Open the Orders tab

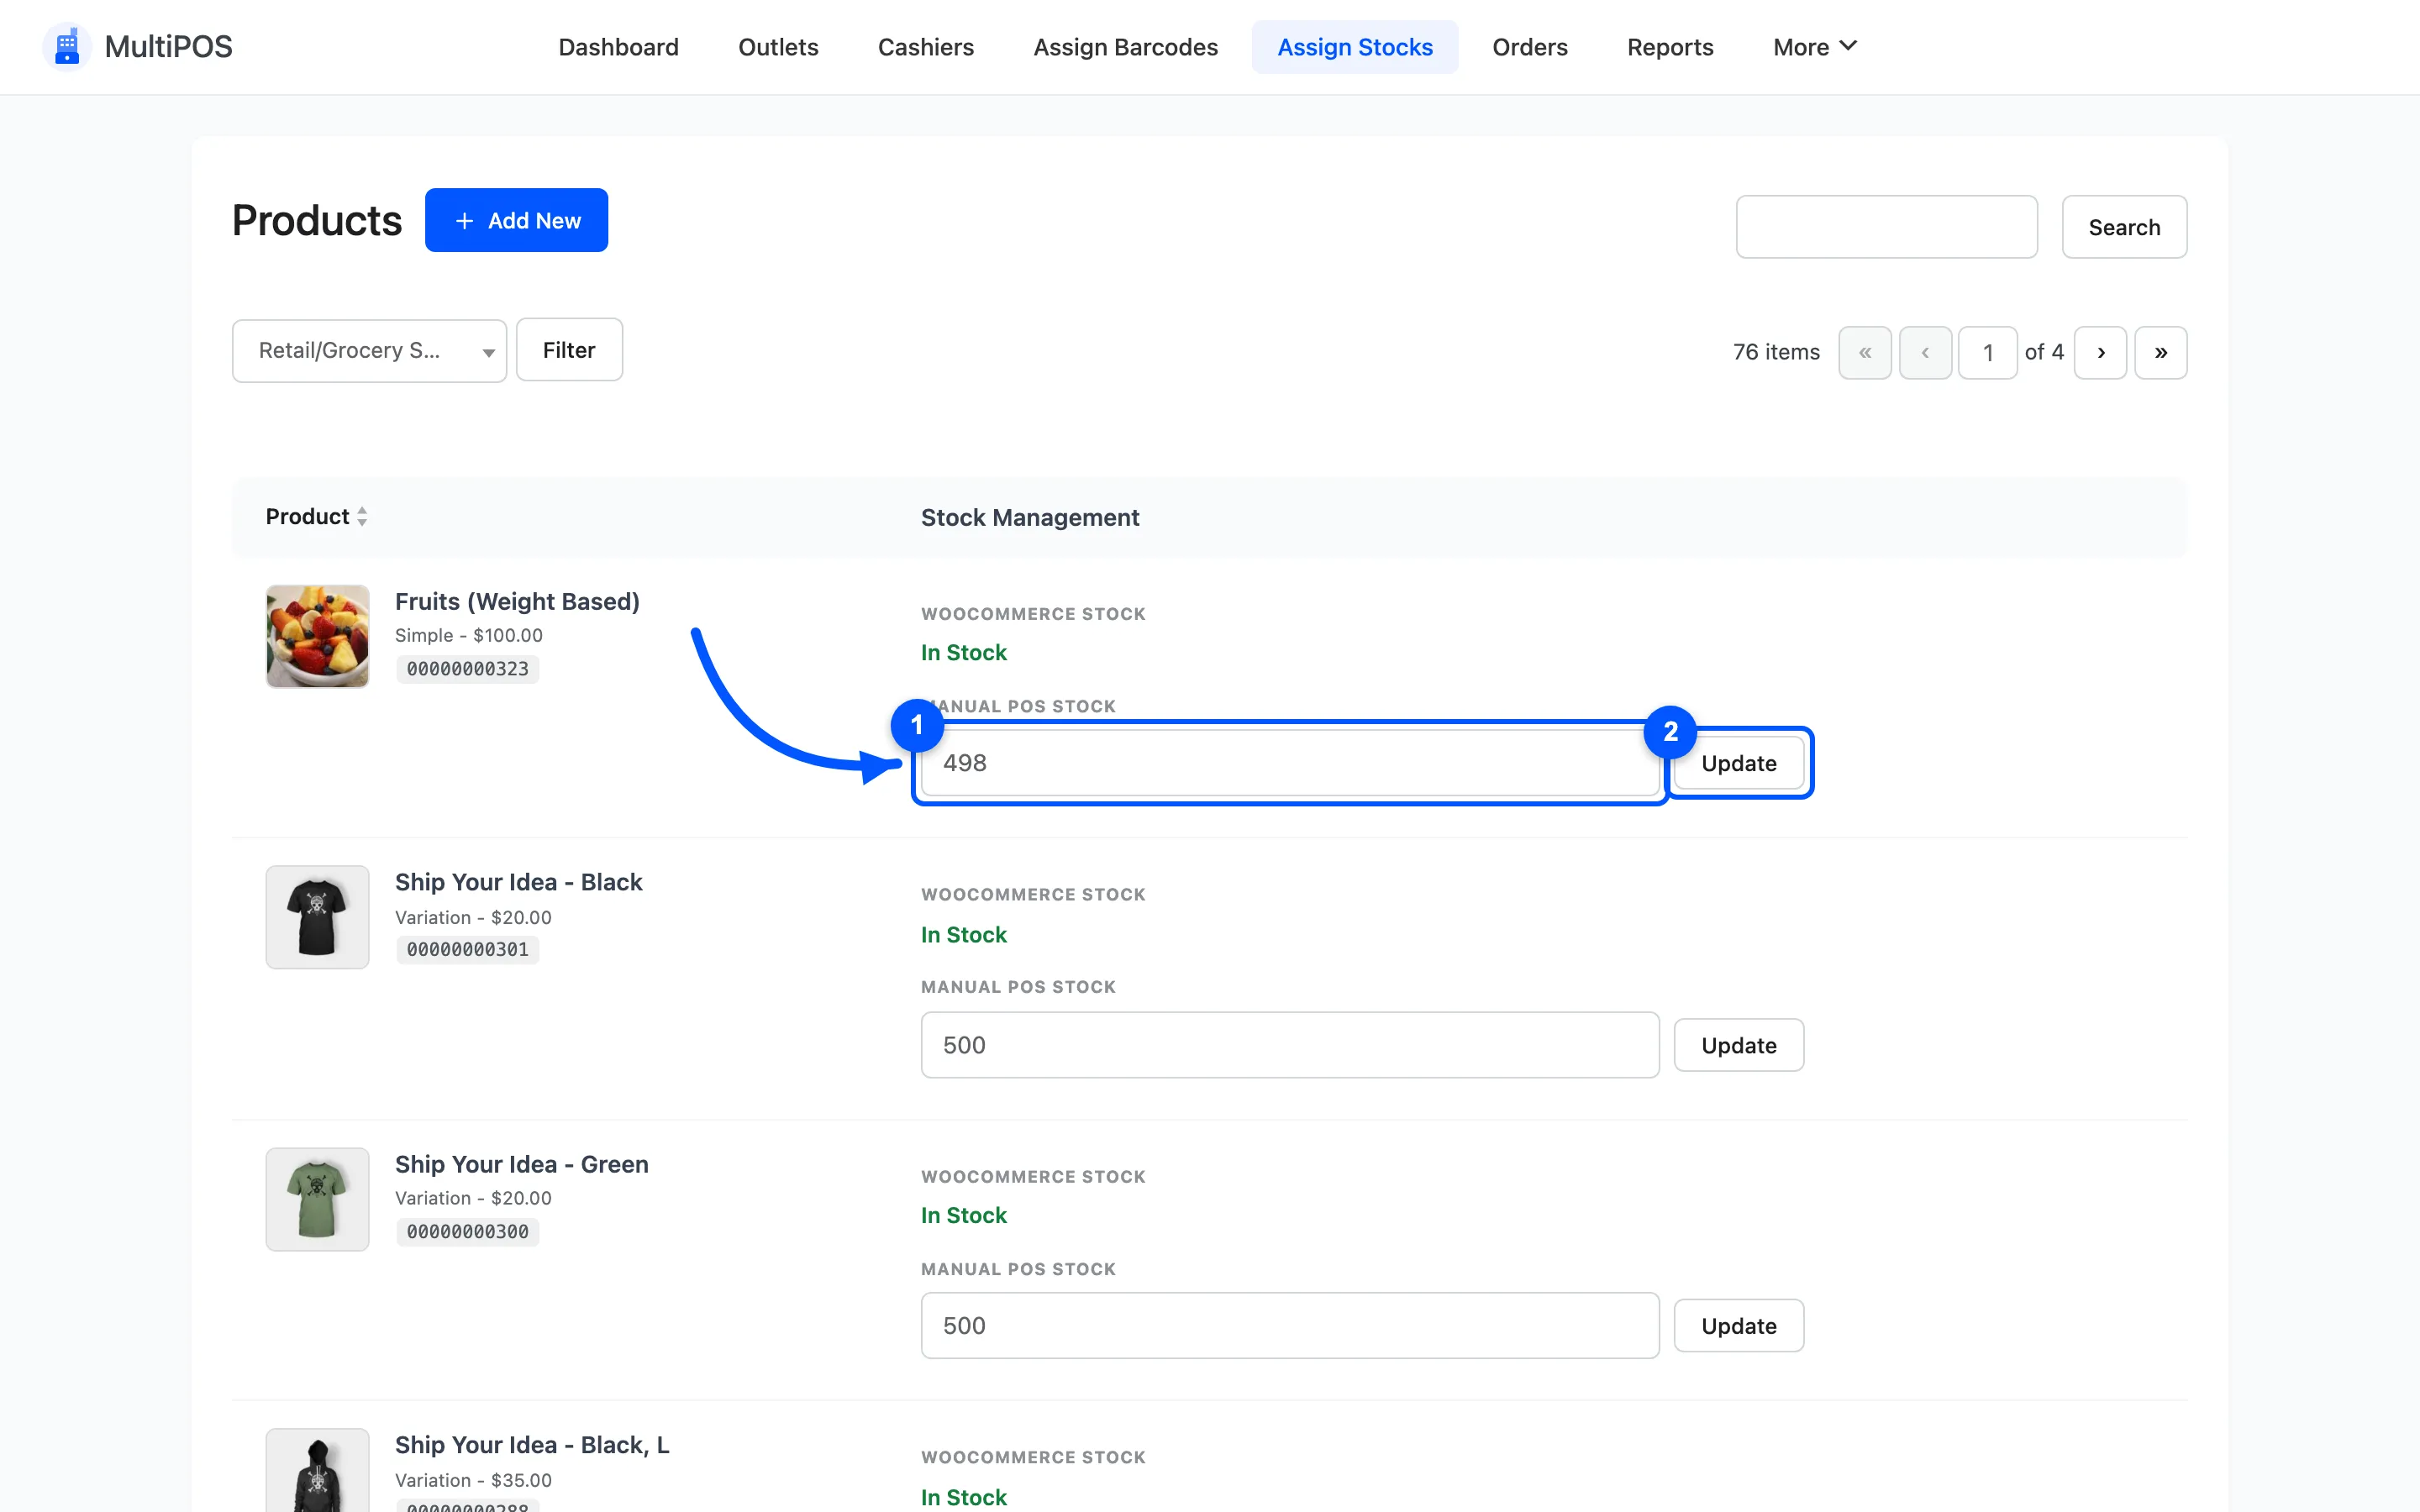tap(1529, 47)
